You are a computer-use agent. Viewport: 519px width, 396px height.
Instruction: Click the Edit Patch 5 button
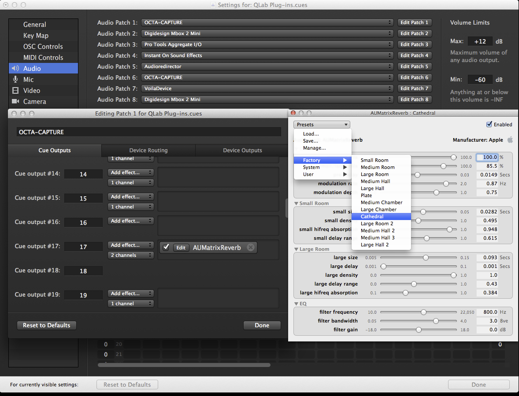point(414,66)
